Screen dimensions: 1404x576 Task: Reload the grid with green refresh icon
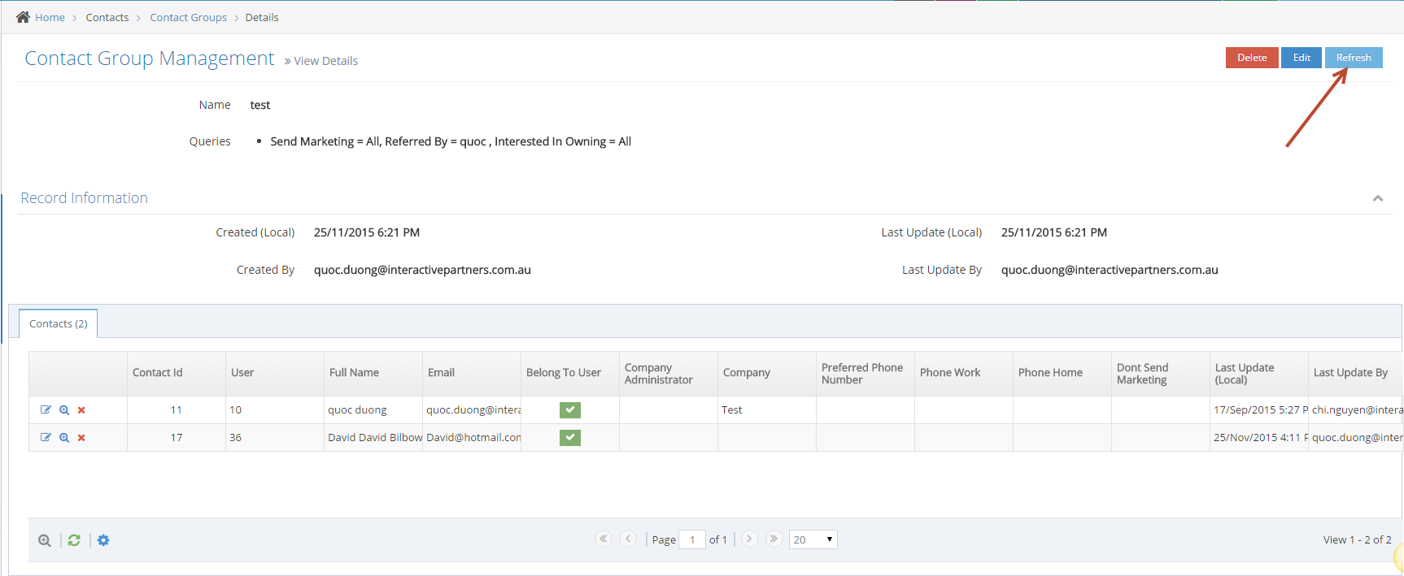[x=74, y=540]
